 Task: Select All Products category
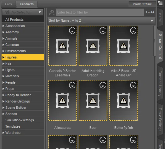23,19
